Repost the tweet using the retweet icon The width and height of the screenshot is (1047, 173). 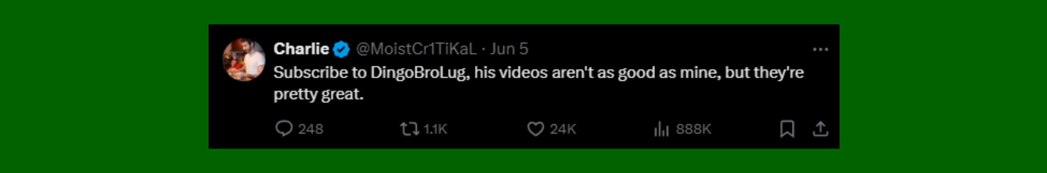tap(409, 129)
